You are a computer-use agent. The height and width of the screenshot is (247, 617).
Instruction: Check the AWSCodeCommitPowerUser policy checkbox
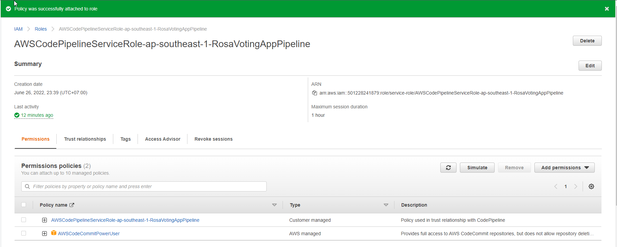click(24, 233)
